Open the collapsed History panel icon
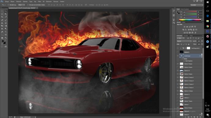 (x=174, y=11)
